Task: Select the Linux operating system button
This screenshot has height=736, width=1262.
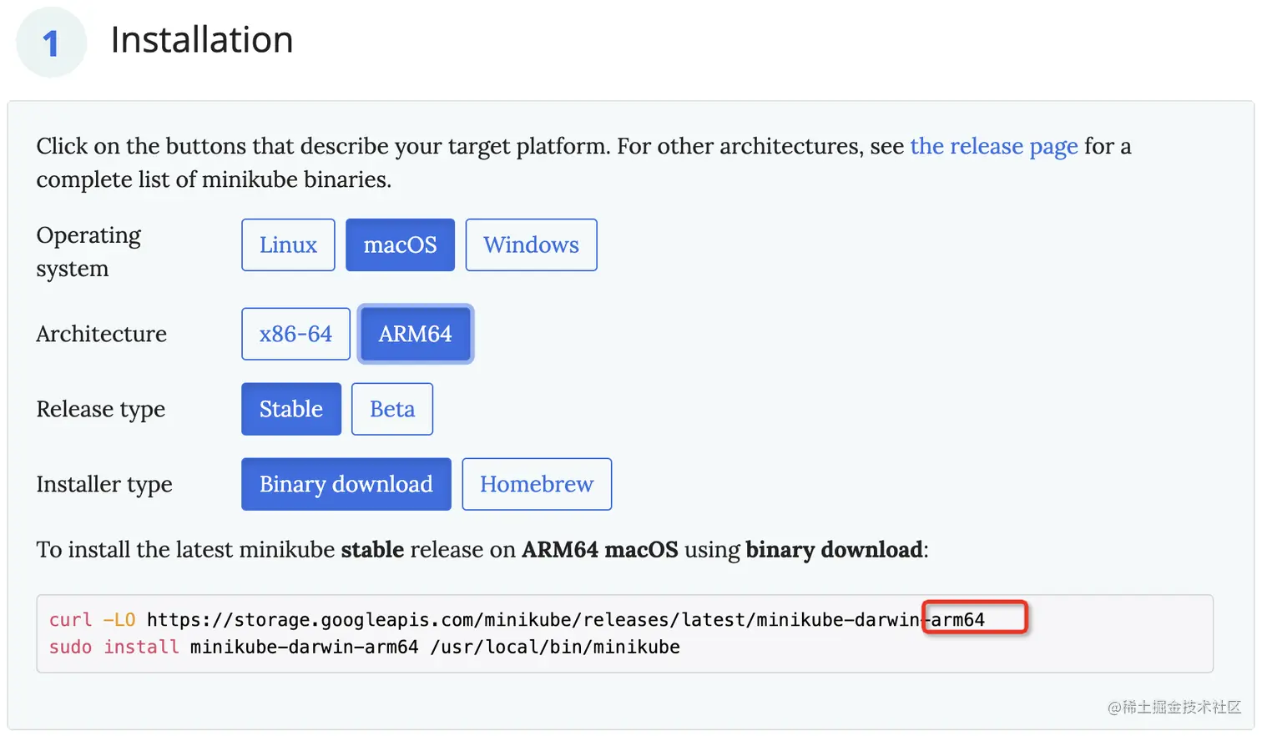Action: point(288,244)
